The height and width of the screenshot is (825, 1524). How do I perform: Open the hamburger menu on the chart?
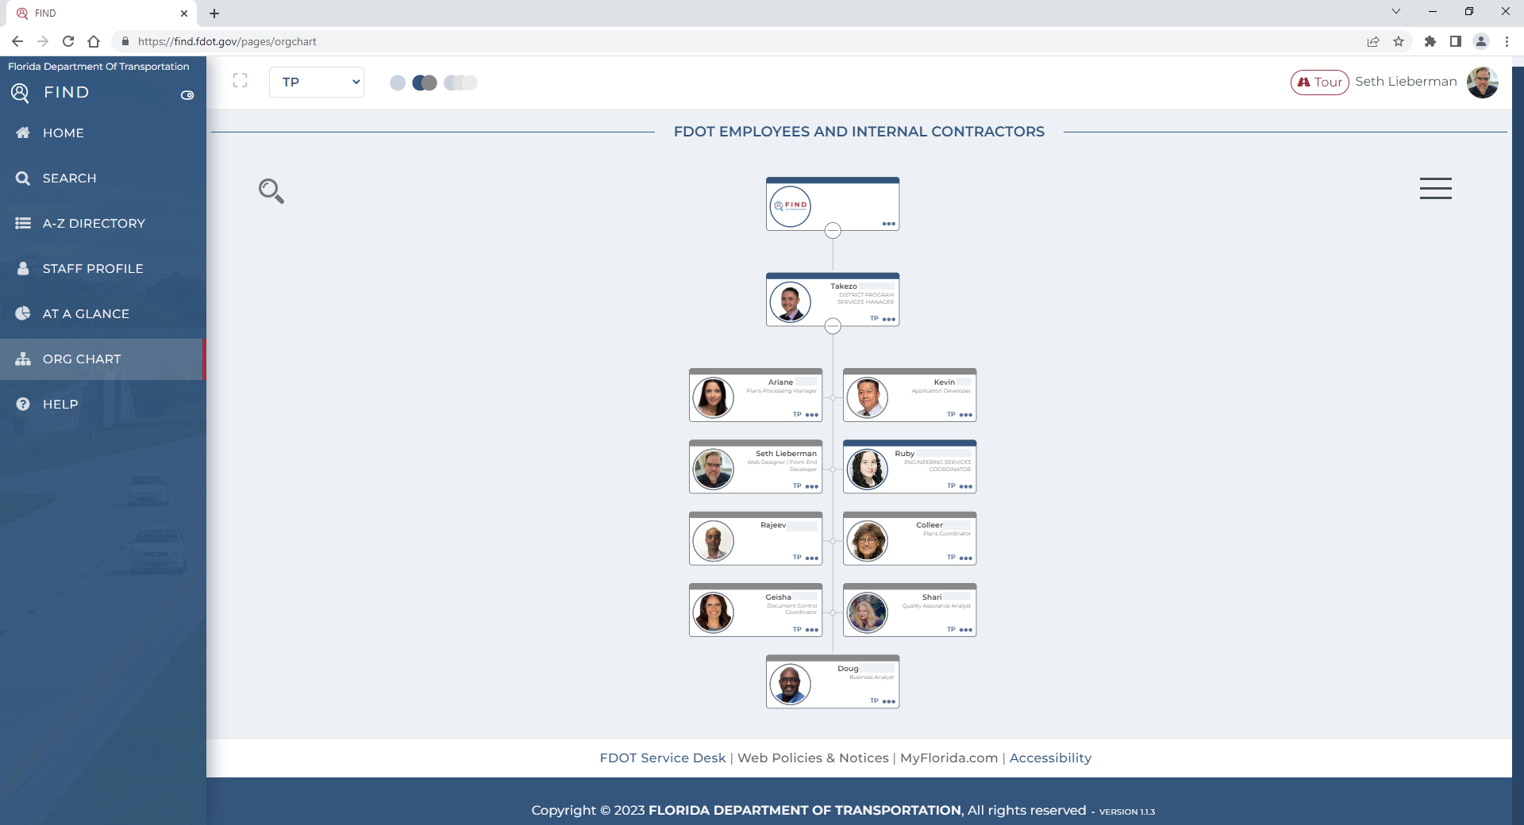coord(1435,189)
